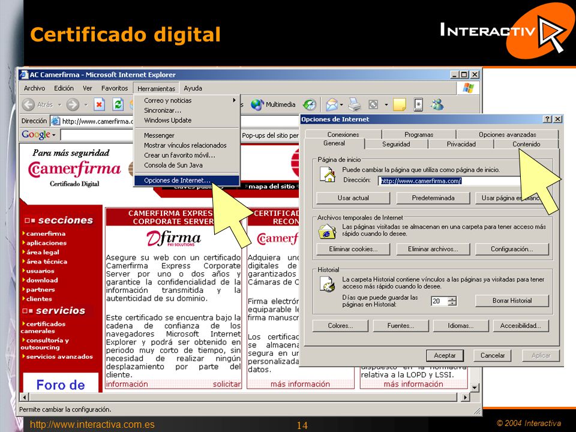Click the solicitar link

227,384
